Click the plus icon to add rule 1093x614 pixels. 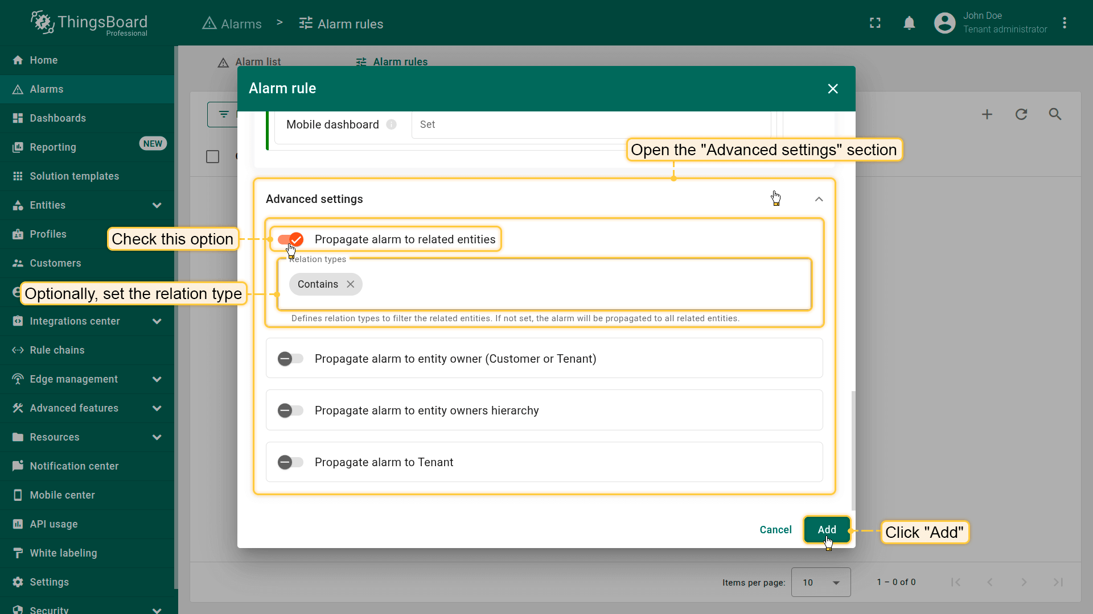[987, 114]
